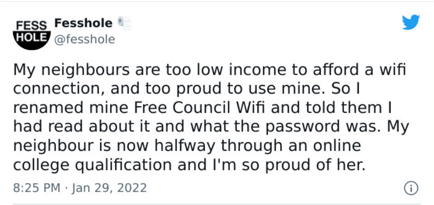434x205 pixels.
Task: Click the black HOLE half of avatar
Action: (32, 40)
